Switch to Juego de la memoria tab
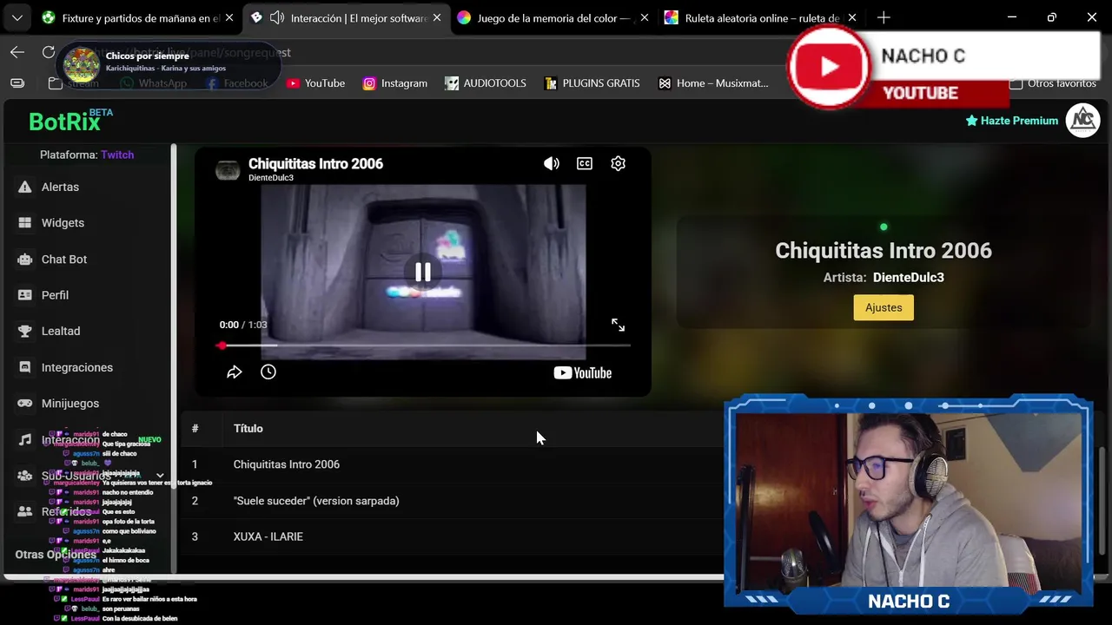This screenshot has height=625, width=1112. coord(553,17)
